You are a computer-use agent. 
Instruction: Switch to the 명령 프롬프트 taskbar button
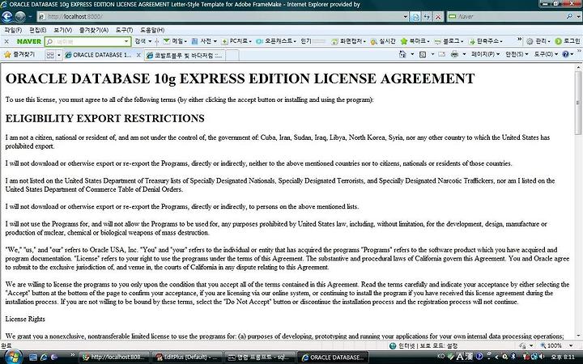260,358
